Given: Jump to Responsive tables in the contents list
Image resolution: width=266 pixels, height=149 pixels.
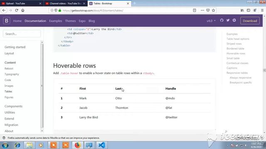Looking at the screenshot, I should click(x=237, y=73).
